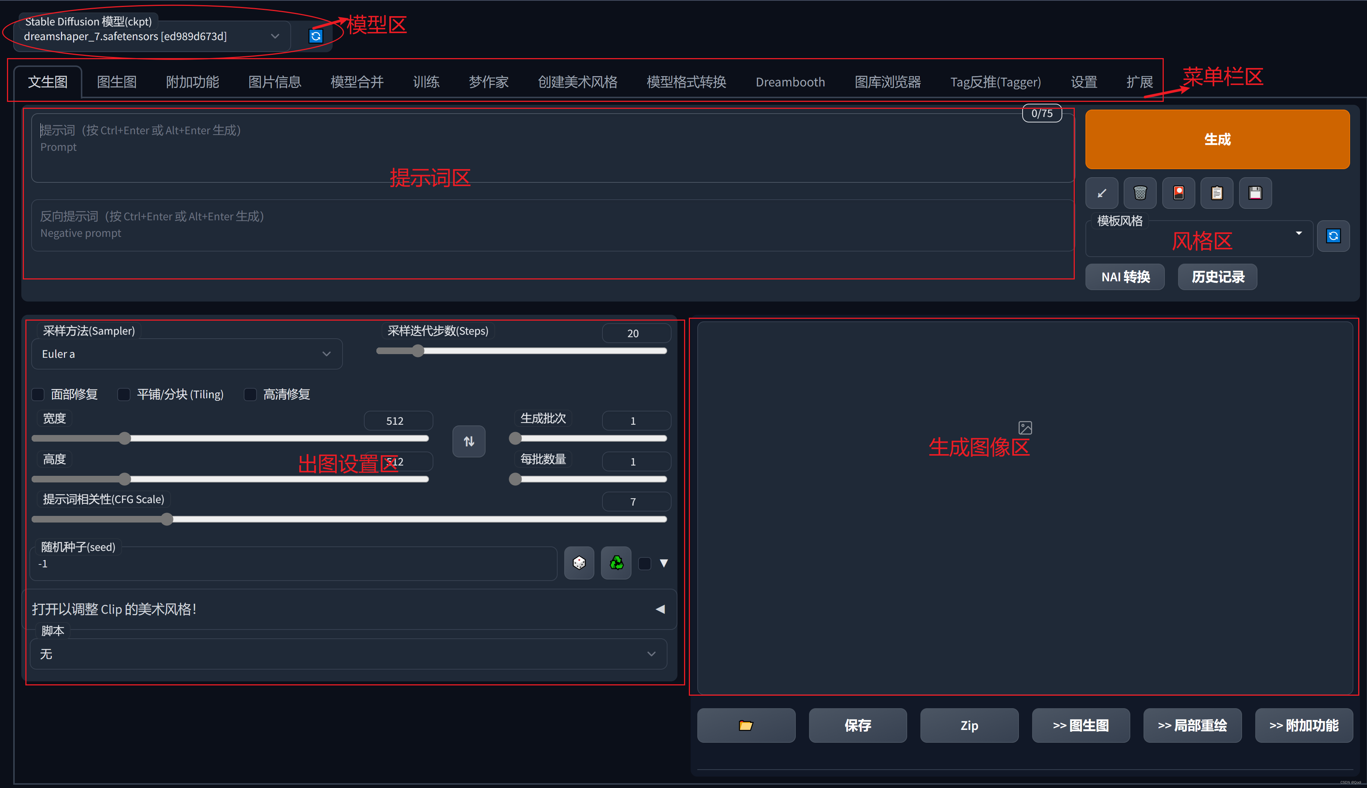Switch to the txt2img tab 文生图

coord(48,82)
